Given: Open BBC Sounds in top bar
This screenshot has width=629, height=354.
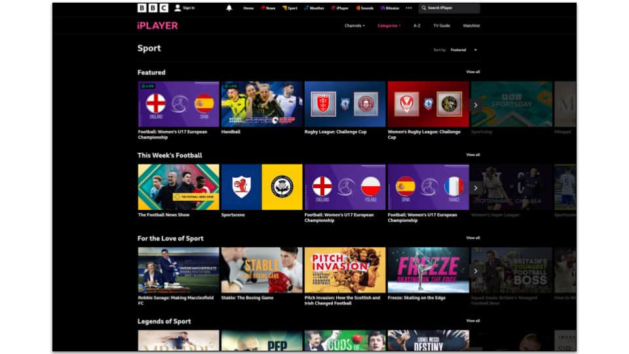Looking at the screenshot, I should click(365, 8).
